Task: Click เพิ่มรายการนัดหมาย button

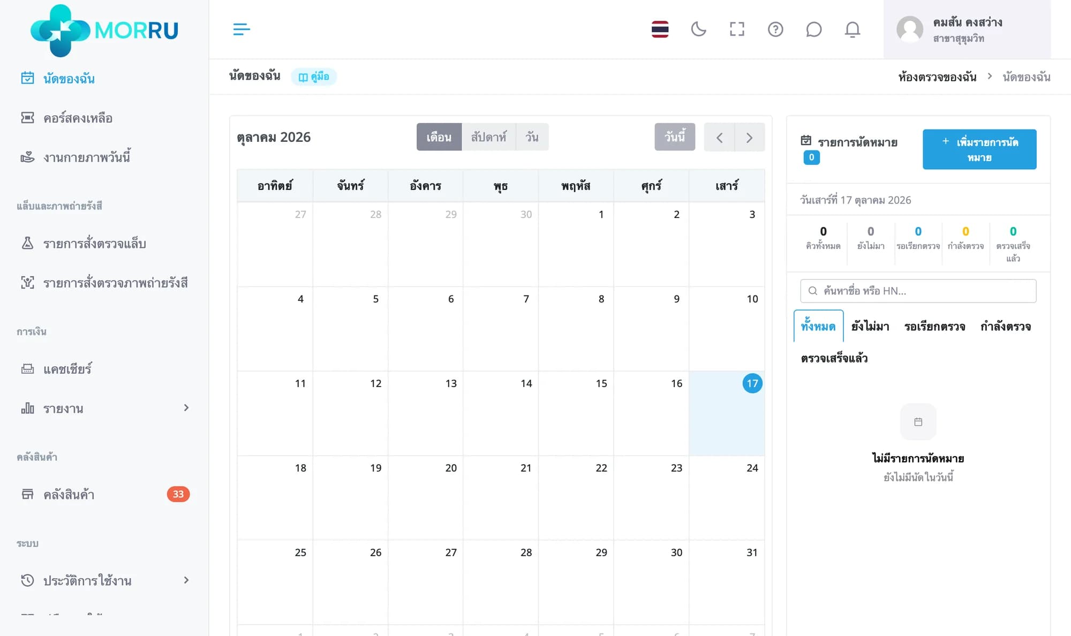Action: [979, 149]
